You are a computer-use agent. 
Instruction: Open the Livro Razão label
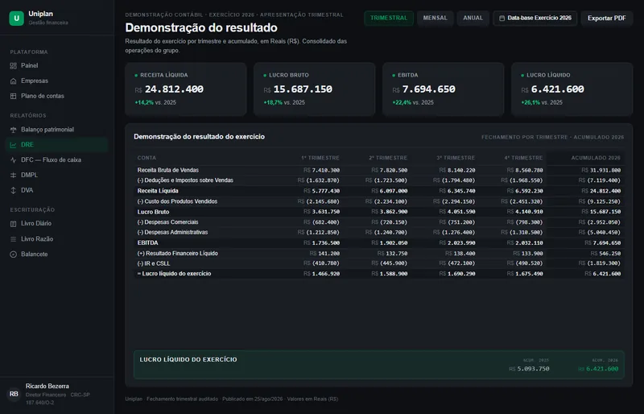(37, 239)
